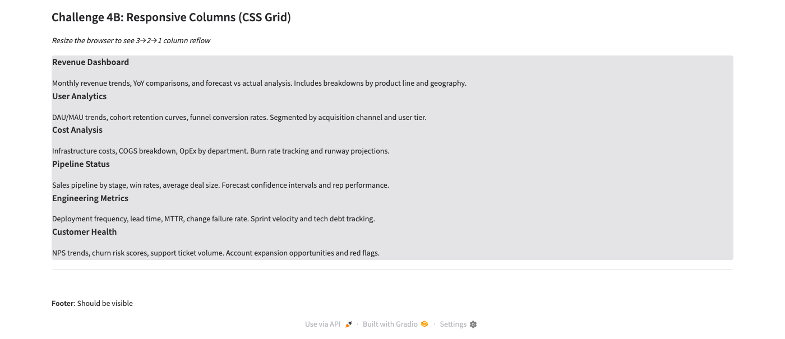785x339 pixels.
Task: Click the Challenge 4B page heading
Action: (x=171, y=17)
